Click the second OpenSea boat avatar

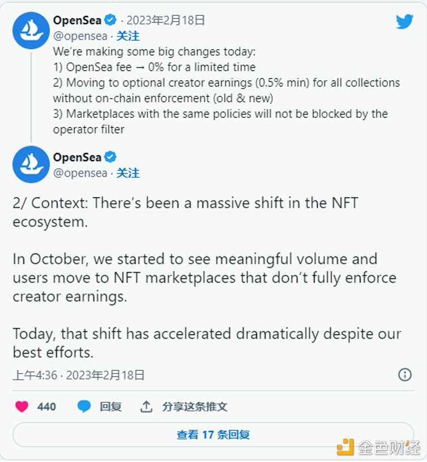click(x=31, y=165)
